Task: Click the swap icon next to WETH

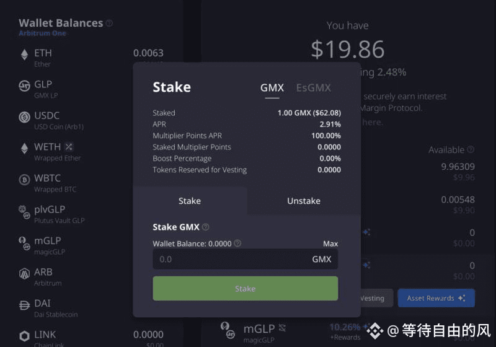Action: [69, 147]
